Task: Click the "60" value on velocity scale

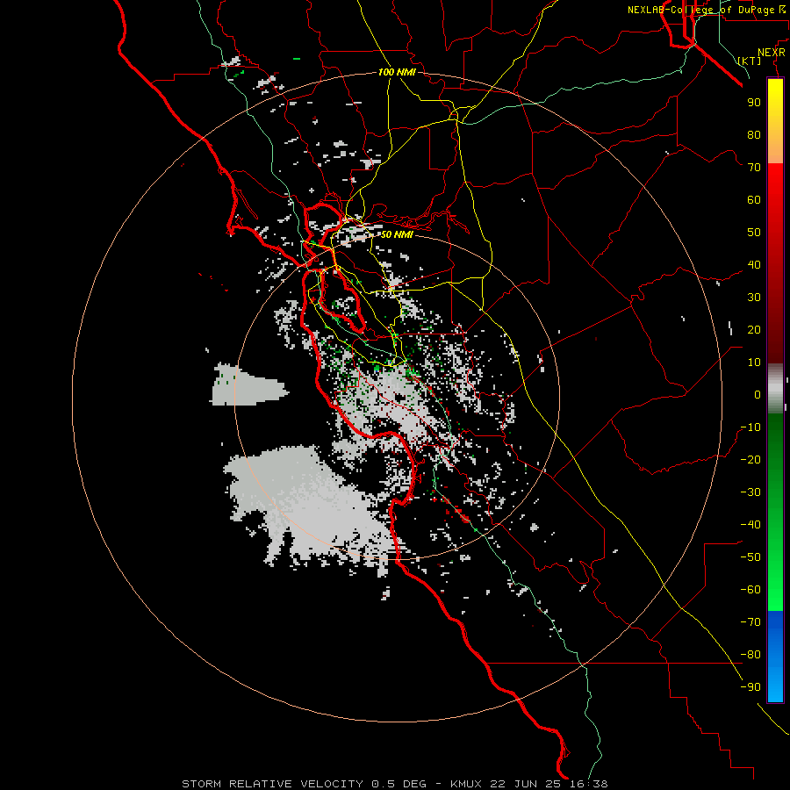Action: tap(754, 199)
